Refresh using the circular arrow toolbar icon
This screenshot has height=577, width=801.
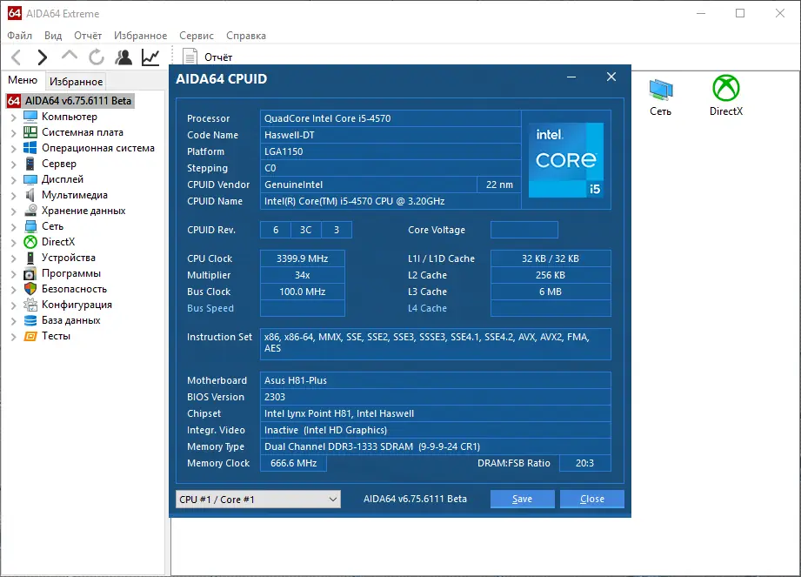tap(96, 57)
